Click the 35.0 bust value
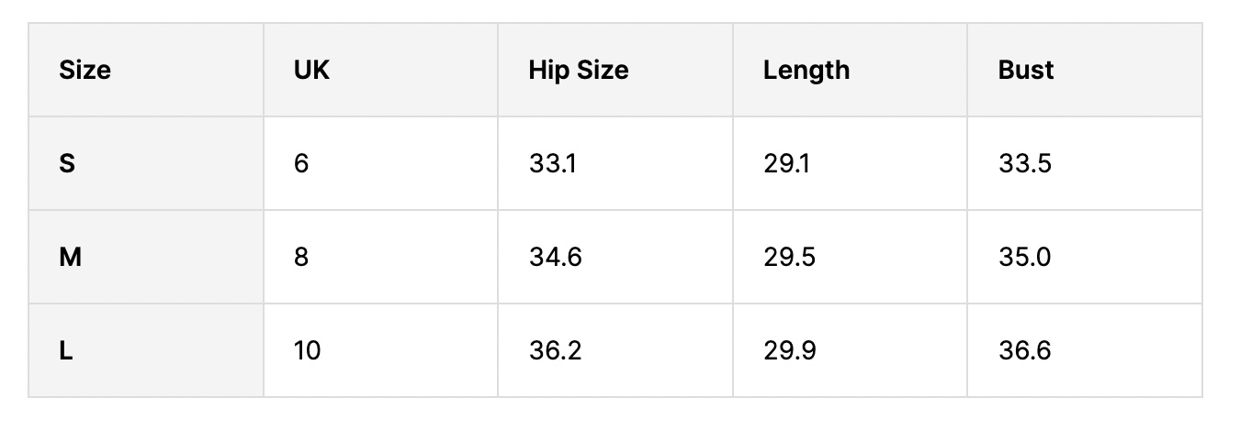 (1024, 258)
